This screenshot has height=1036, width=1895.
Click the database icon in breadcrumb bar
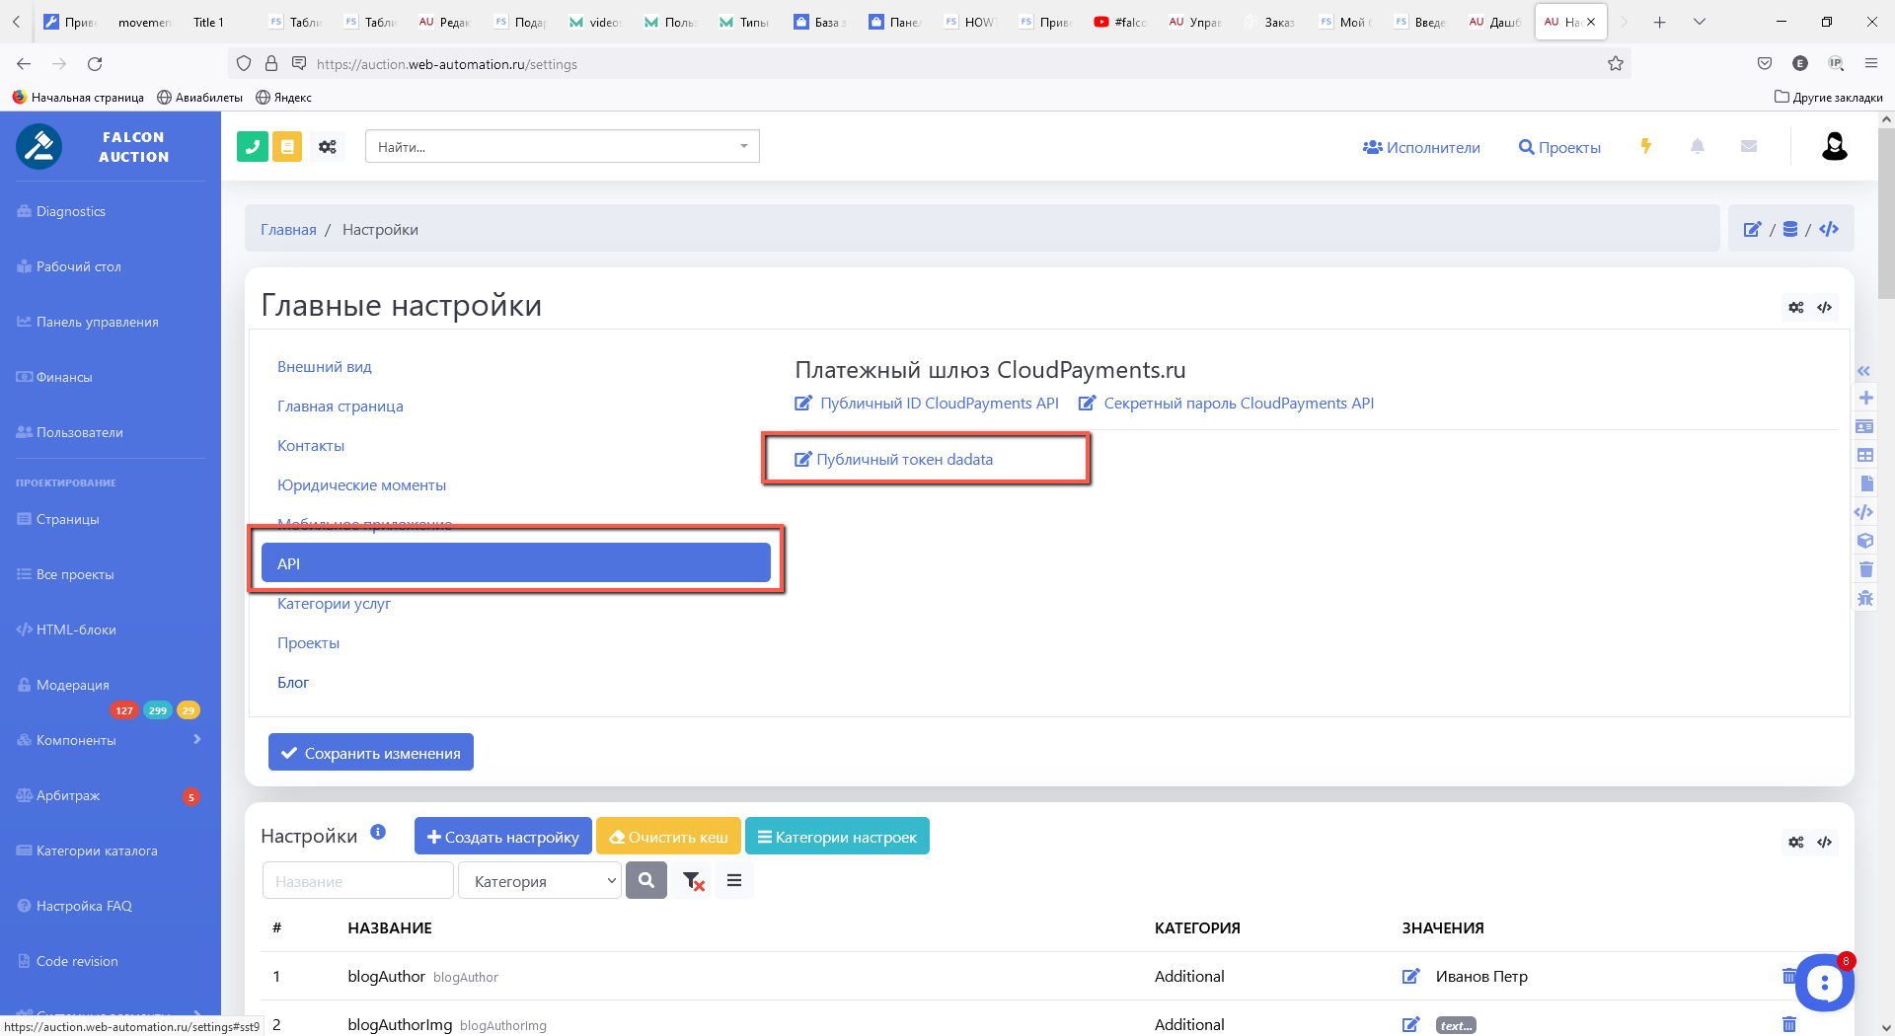click(1790, 230)
